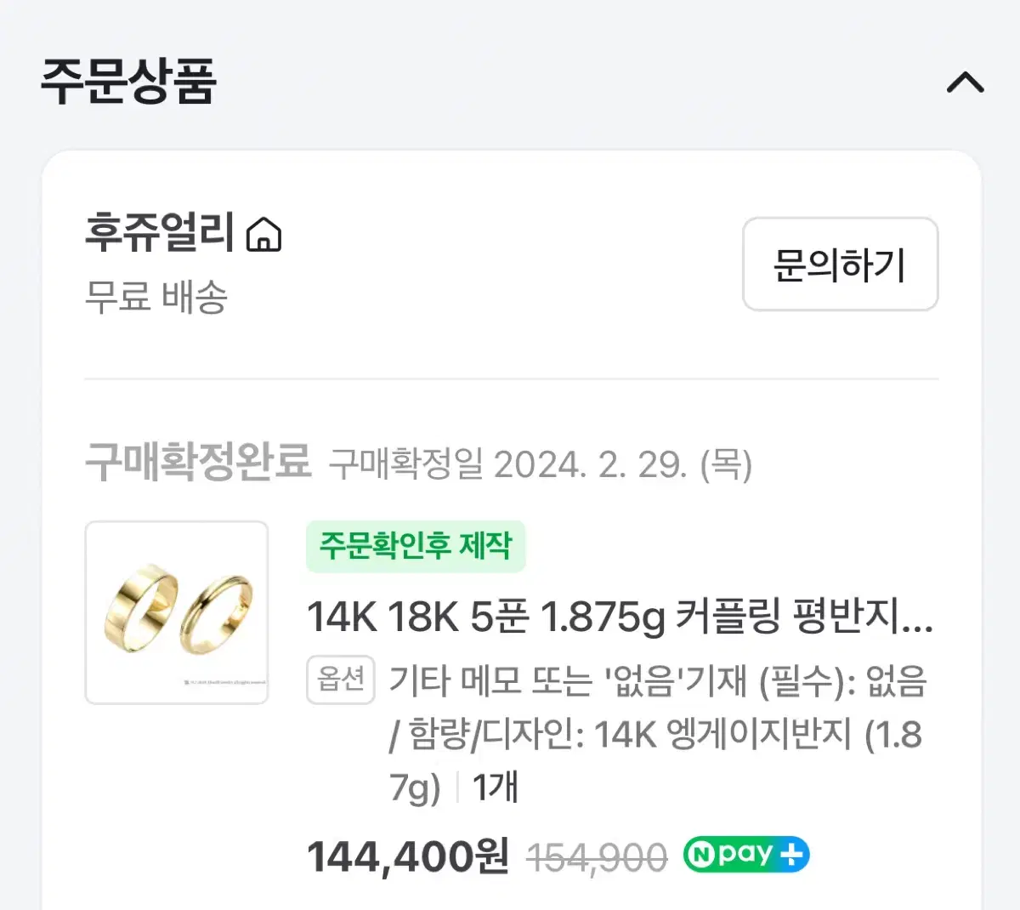Tap the 무료 배송 shipping label
Viewport: 1020px width, 910px height.
[156, 297]
